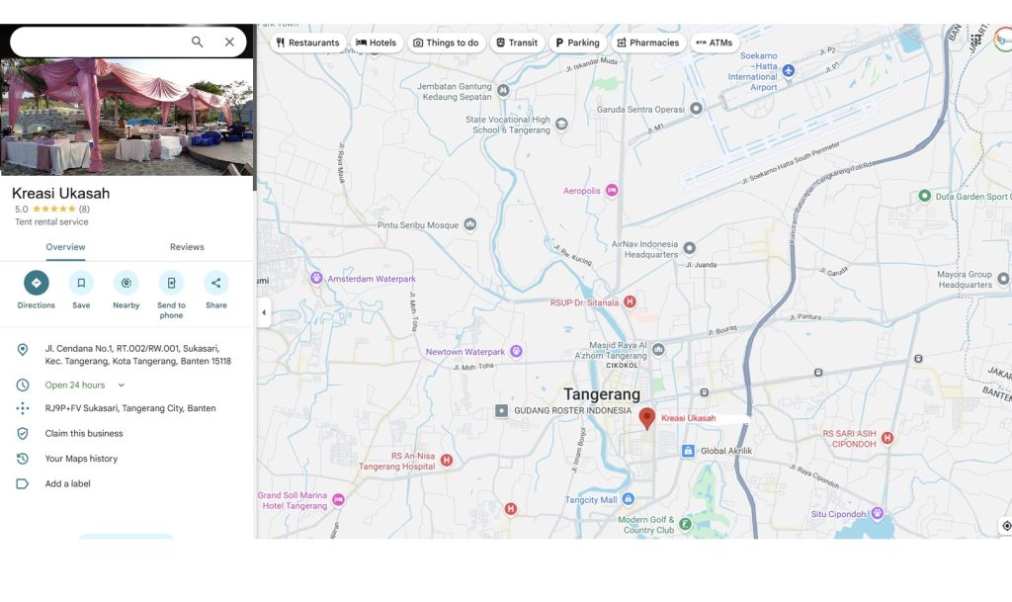1012x602 pixels.
Task: Click the Duta Garden Sport marker
Action: click(924, 196)
